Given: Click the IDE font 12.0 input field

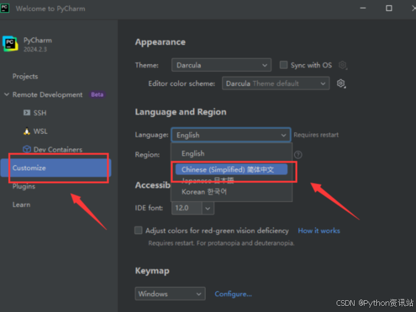Looking at the screenshot, I should coord(187,208).
